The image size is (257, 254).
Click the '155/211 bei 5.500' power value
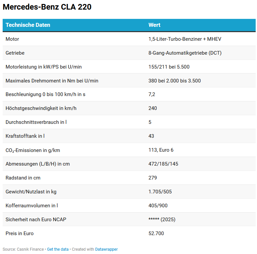tap(169, 67)
